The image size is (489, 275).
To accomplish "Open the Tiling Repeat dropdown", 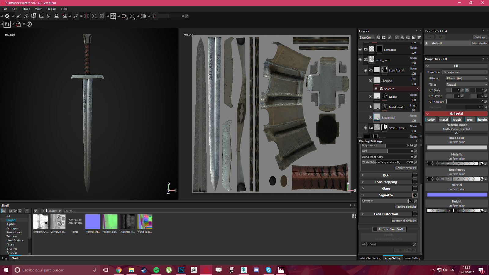I will 467,85.
